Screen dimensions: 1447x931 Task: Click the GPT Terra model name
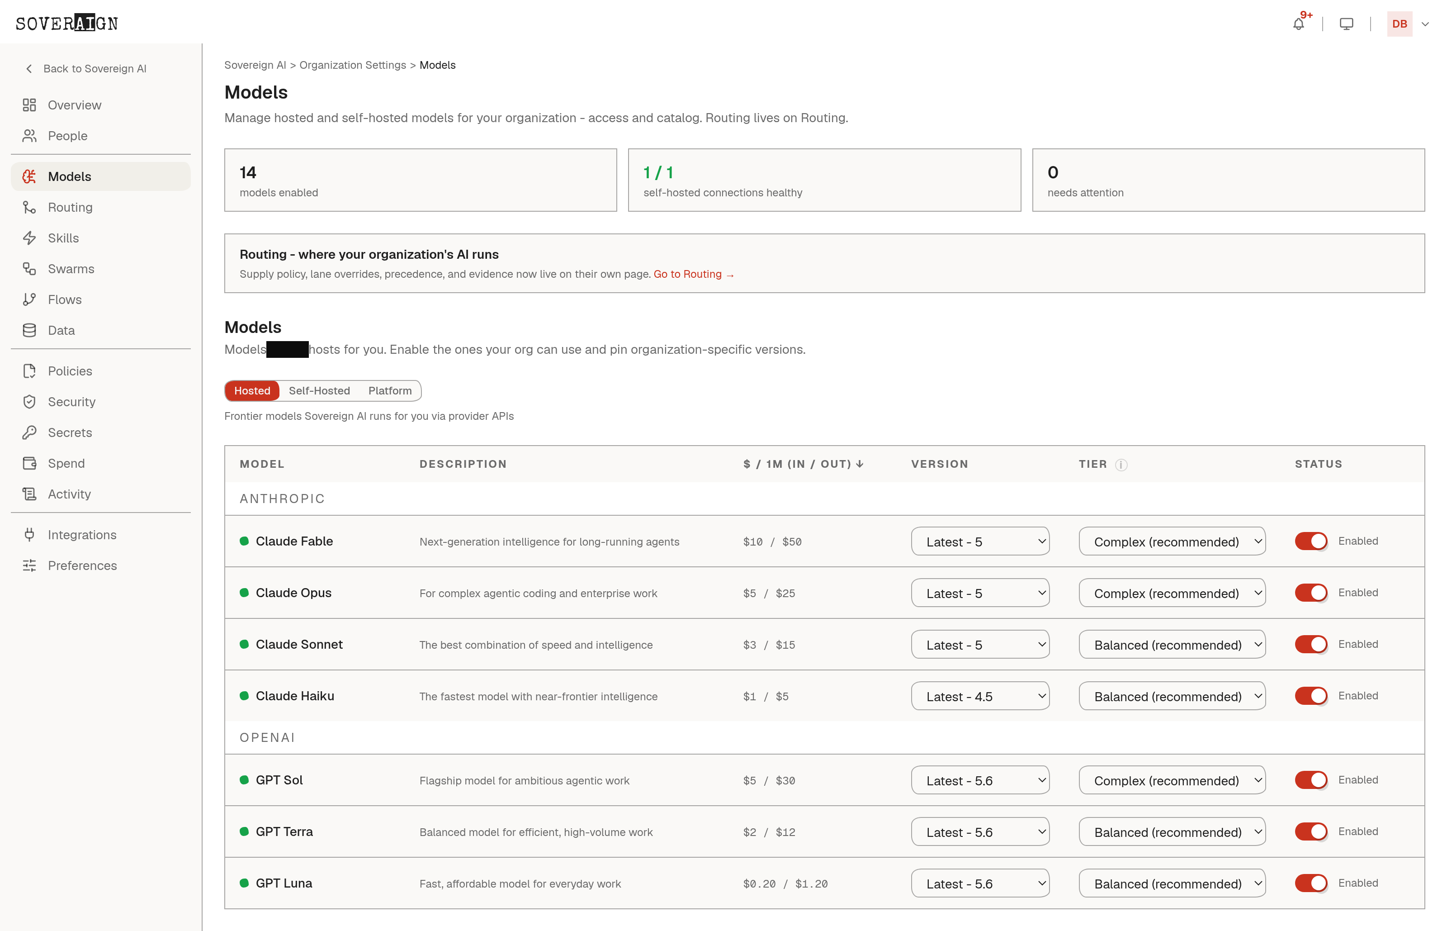pyautogui.click(x=284, y=832)
